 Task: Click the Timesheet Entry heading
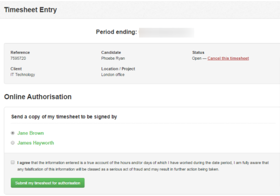[30, 10]
